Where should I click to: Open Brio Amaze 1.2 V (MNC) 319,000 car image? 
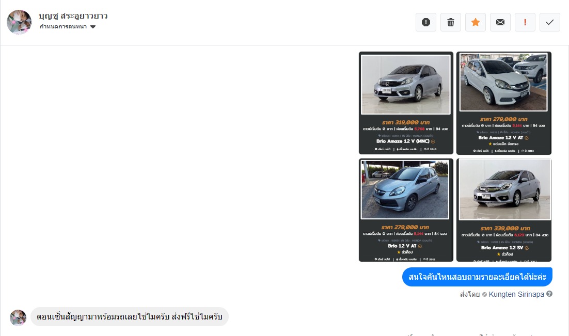pos(406,103)
